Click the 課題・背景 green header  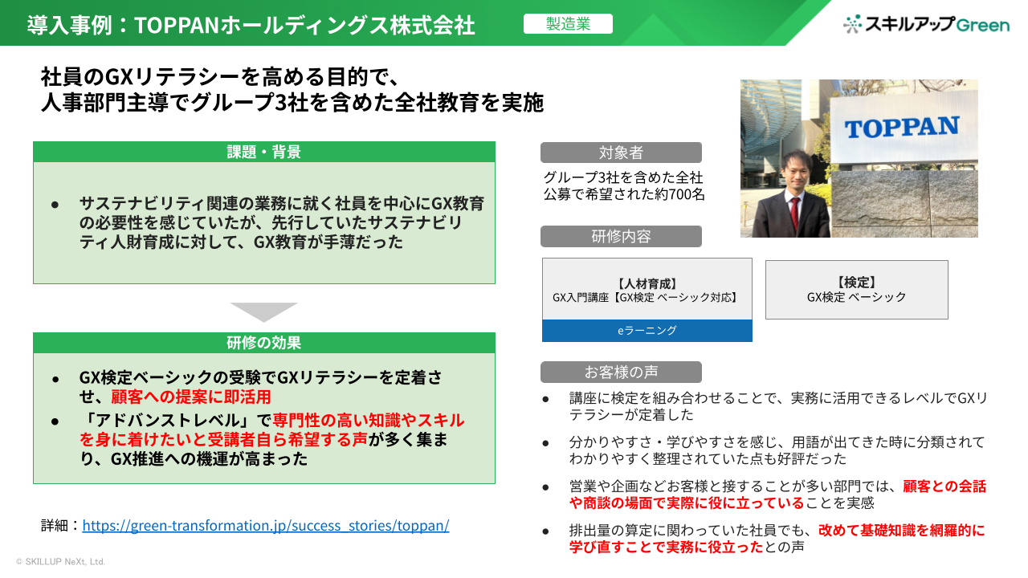coord(264,152)
